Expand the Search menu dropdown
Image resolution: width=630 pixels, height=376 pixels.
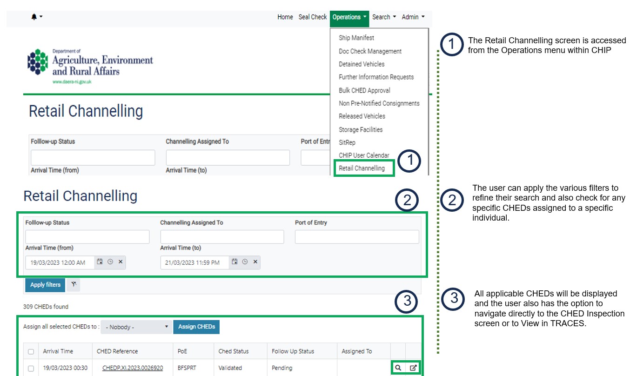(384, 17)
